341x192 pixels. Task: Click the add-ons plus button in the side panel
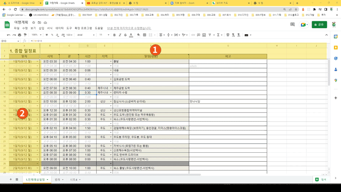(335, 98)
